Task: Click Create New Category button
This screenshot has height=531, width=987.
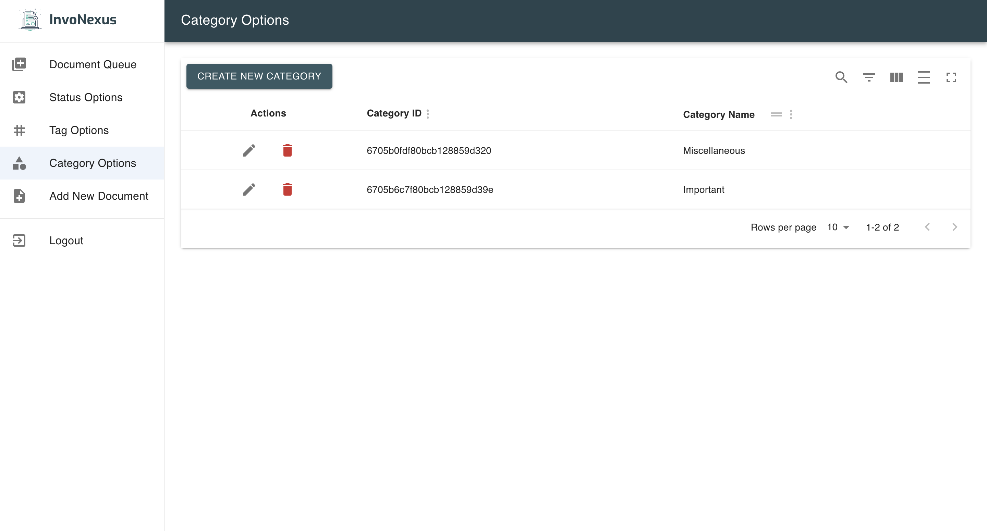Action: point(259,76)
